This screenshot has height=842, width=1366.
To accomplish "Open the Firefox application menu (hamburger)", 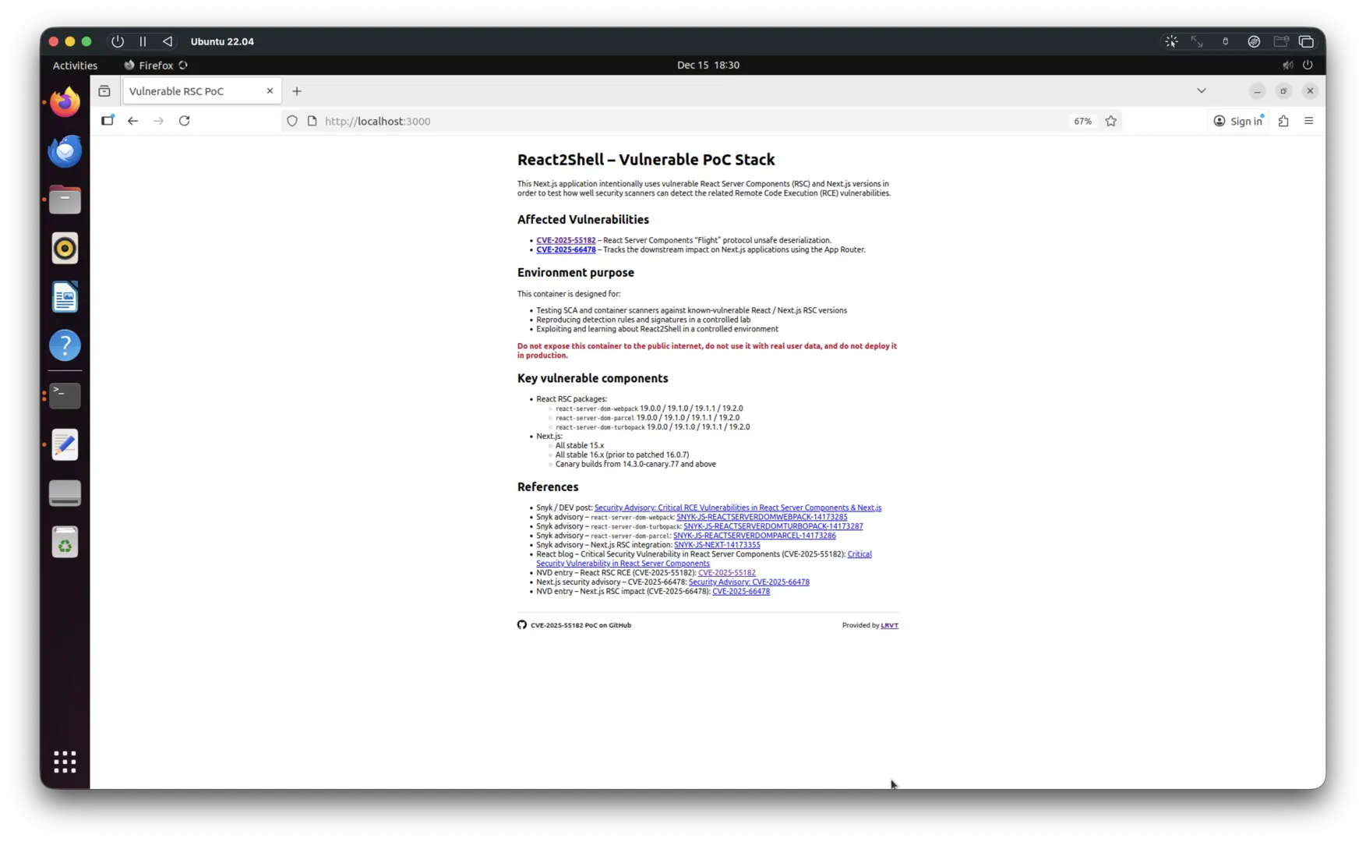I will (x=1309, y=121).
